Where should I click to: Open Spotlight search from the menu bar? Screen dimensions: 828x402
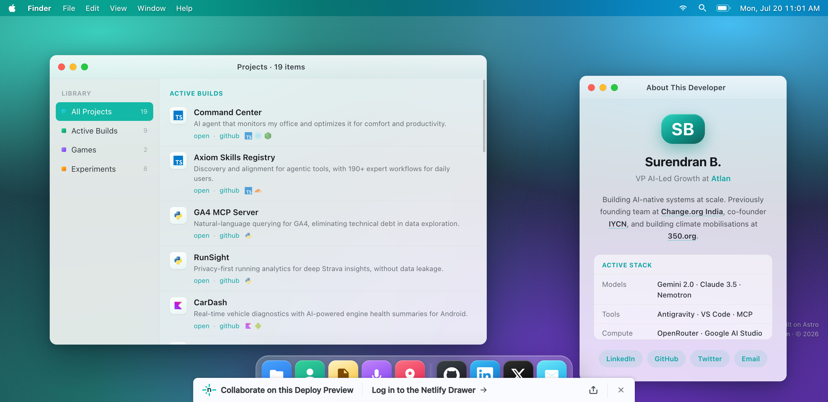(702, 8)
